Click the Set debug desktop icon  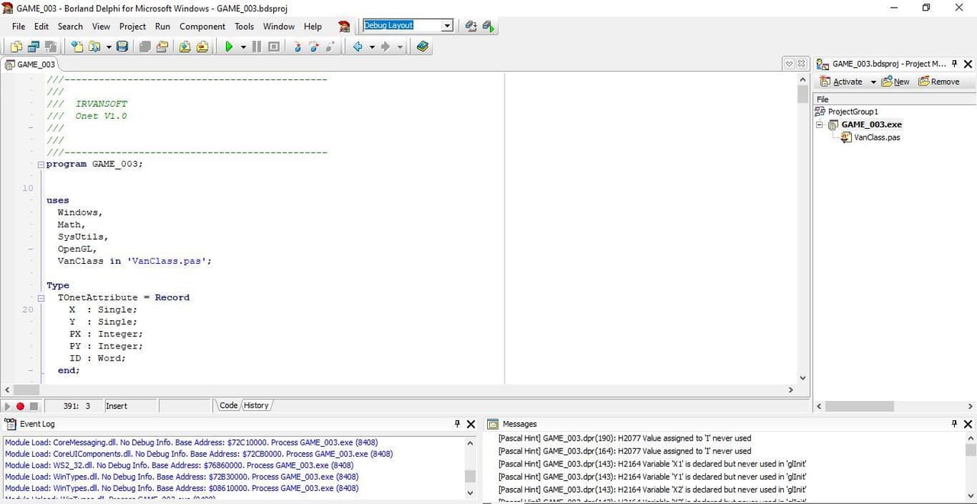(488, 26)
